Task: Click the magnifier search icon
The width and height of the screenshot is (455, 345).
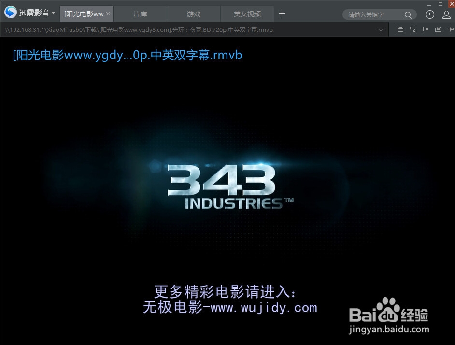Action: pyautogui.click(x=408, y=15)
